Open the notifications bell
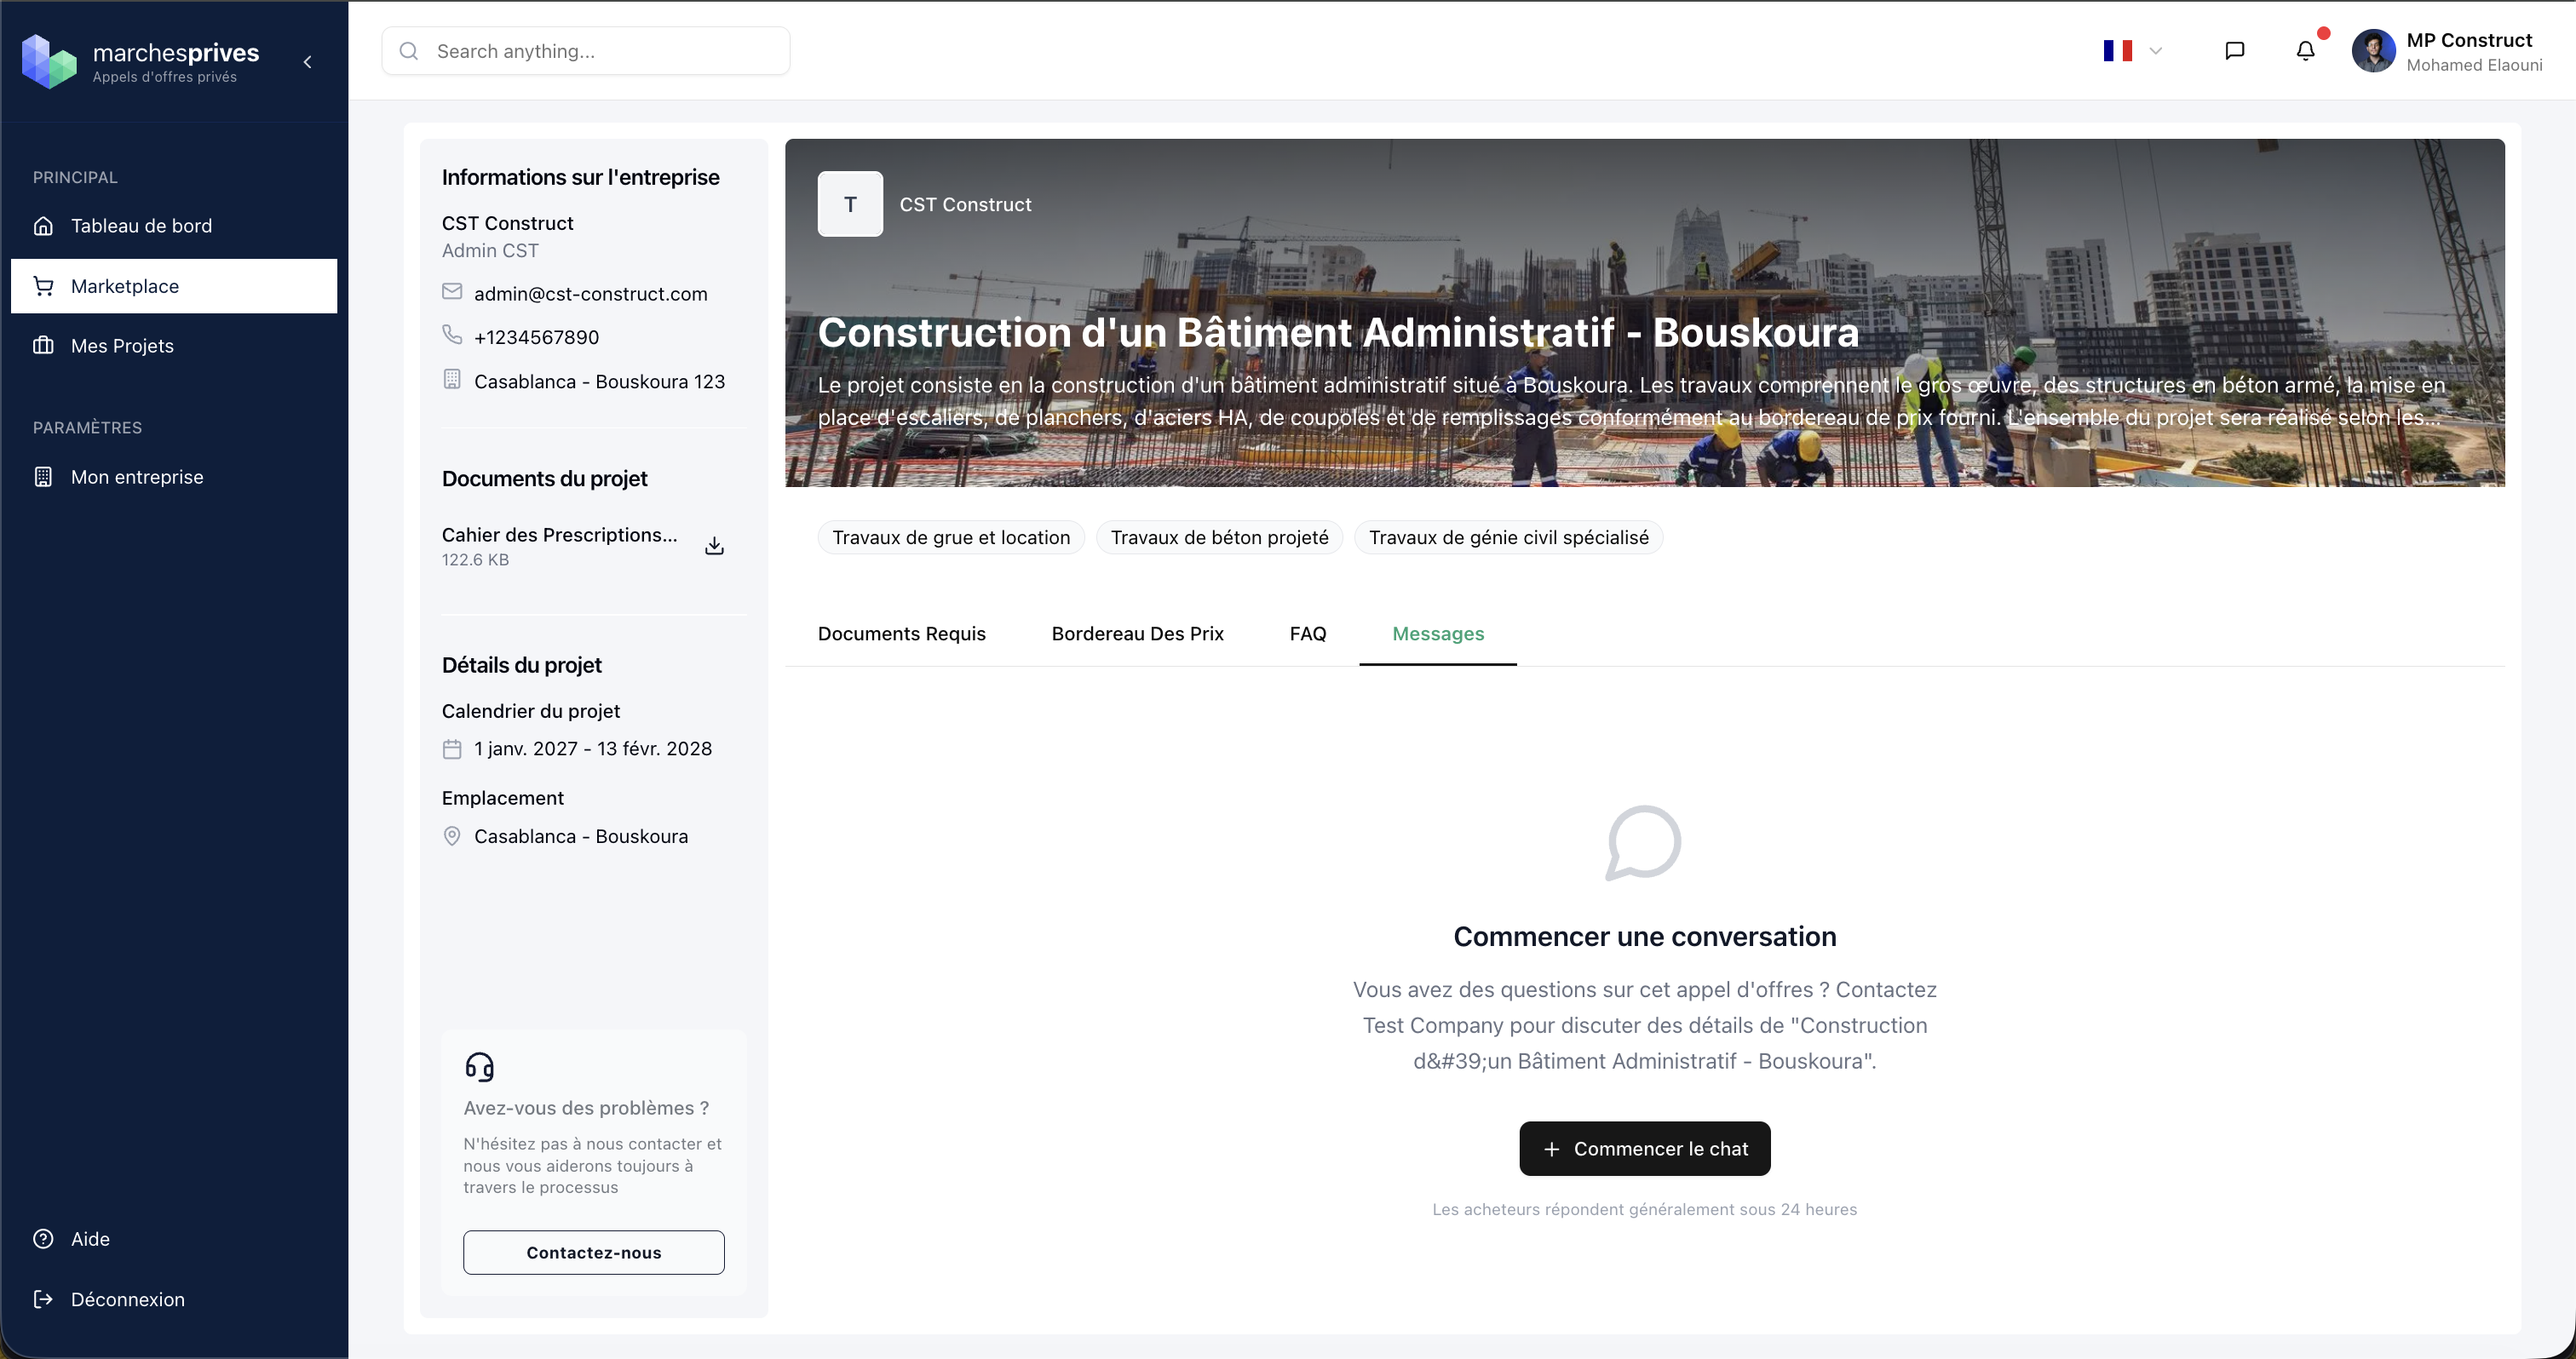The image size is (2576, 1359). (2306, 49)
